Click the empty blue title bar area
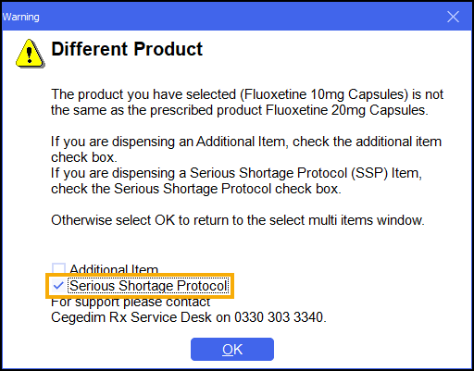Screen dimensions: 474x371 click(x=241, y=17)
